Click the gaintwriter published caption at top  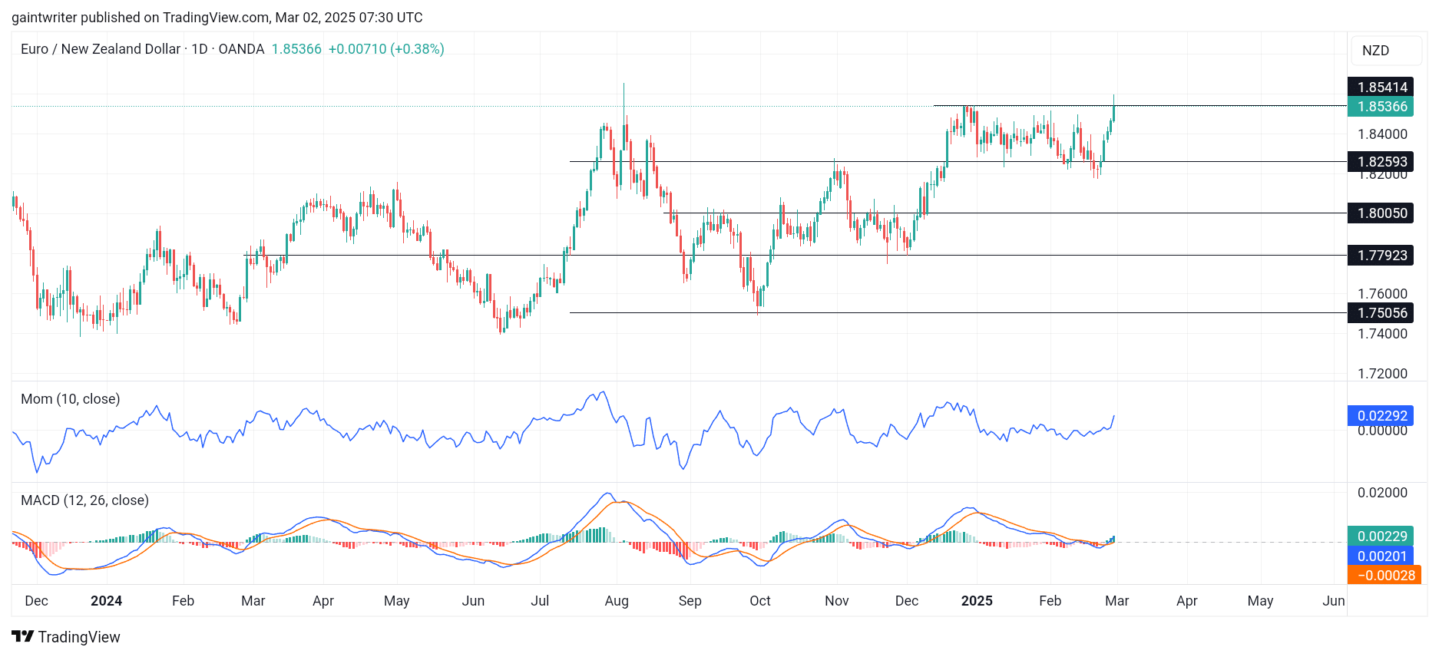(217, 17)
